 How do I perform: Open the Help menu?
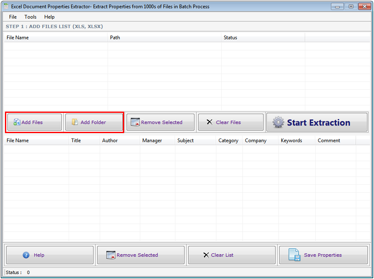point(49,17)
